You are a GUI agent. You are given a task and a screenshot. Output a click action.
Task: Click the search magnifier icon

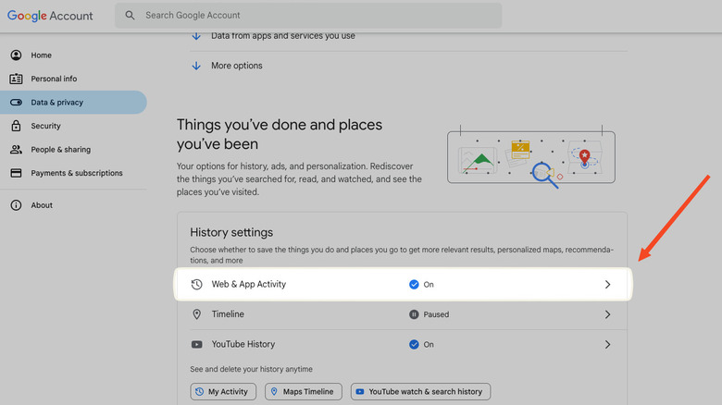130,16
